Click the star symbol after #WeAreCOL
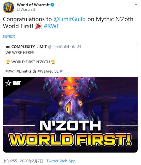Viewport: 141px width, 165px height. [x=61, y=71]
